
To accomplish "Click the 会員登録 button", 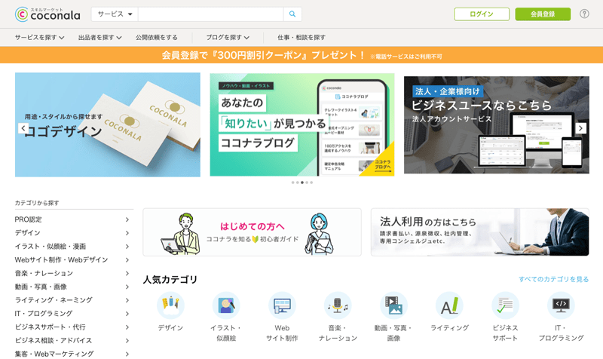I will tap(543, 14).
